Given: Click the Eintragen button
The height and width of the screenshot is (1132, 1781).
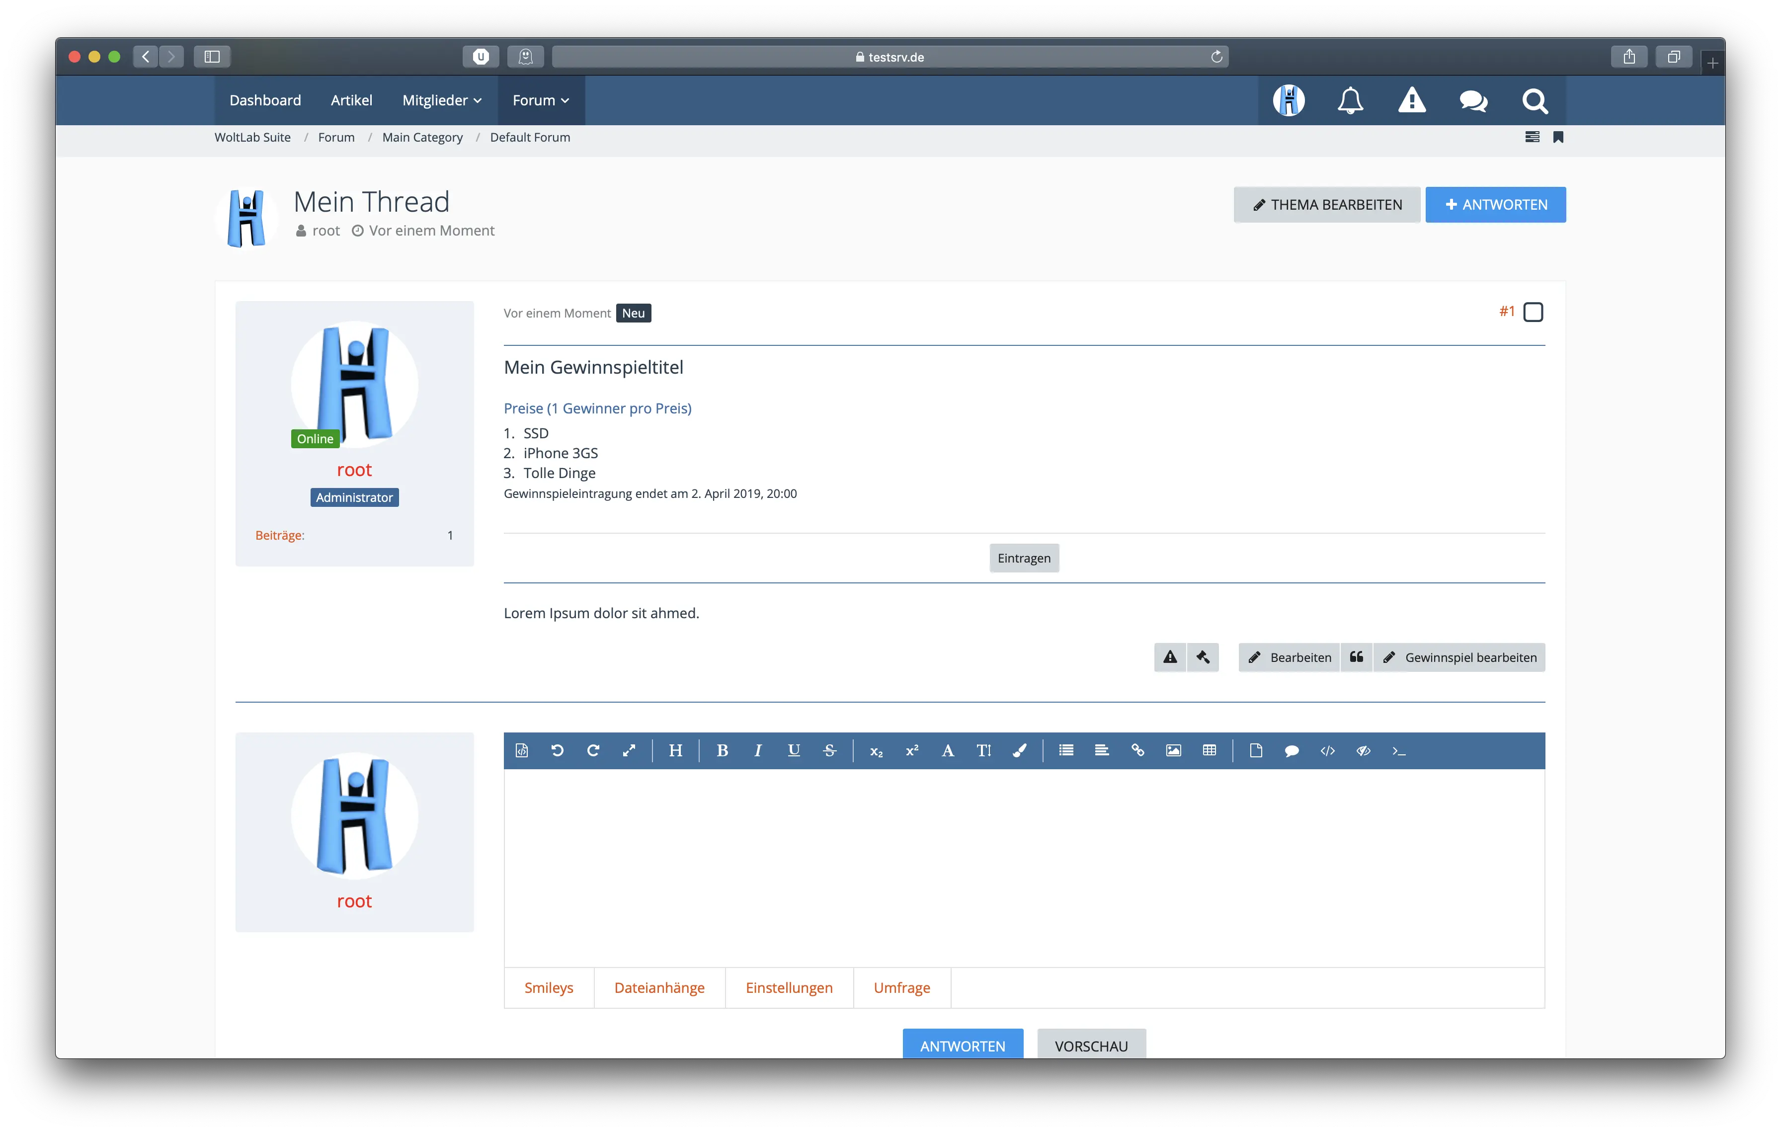Looking at the screenshot, I should tap(1024, 558).
